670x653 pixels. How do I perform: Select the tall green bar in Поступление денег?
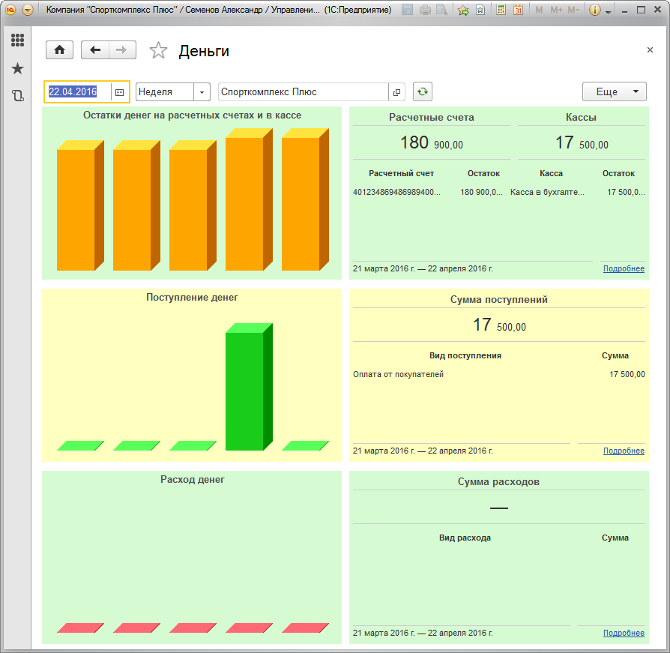point(245,390)
